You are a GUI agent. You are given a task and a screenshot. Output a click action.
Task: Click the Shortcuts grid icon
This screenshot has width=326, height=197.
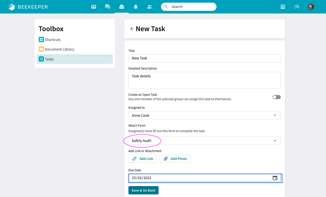point(41,39)
